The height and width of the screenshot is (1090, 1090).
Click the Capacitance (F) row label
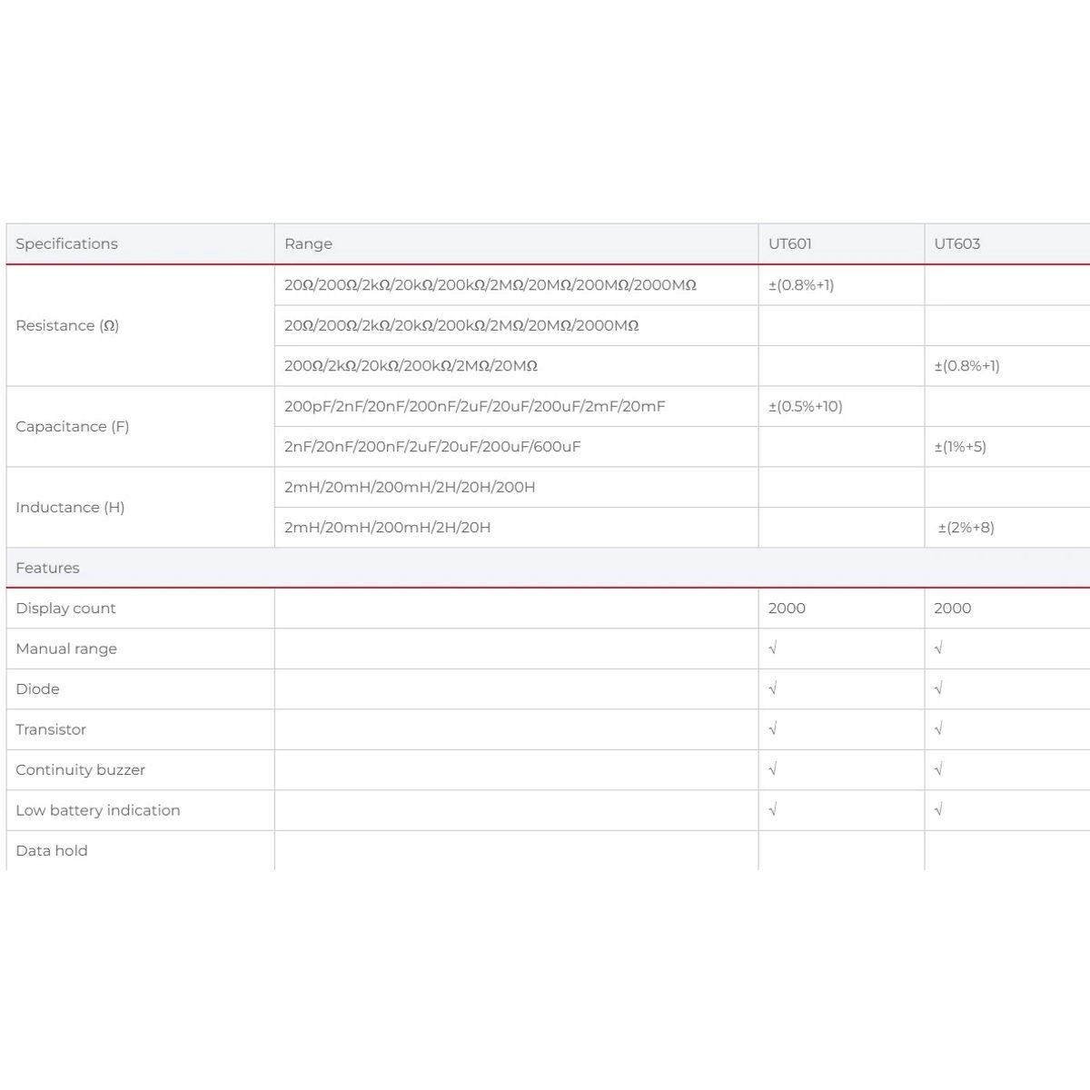73,426
